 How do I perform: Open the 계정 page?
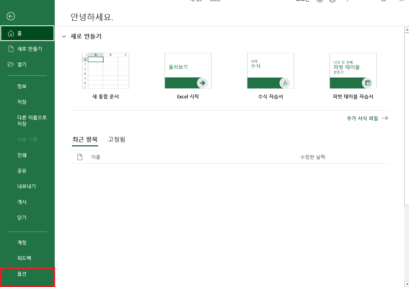[x=22, y=242]
